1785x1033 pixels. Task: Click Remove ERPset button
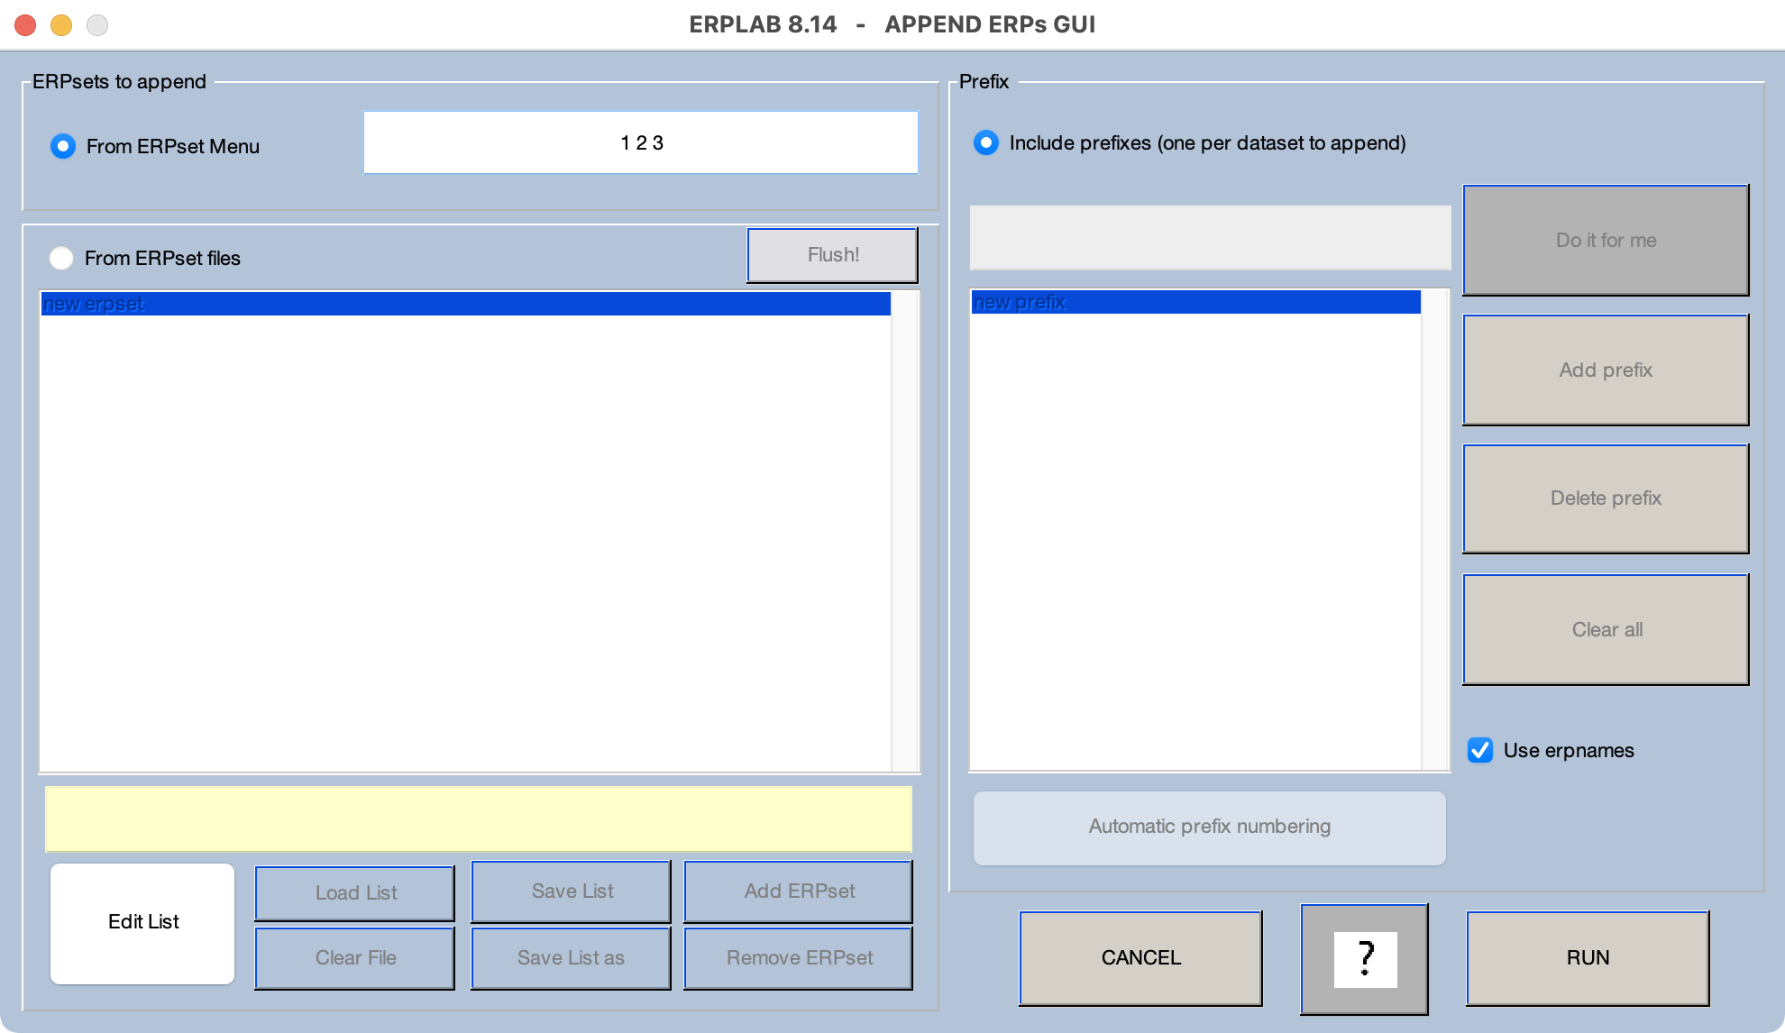[799, 957]
